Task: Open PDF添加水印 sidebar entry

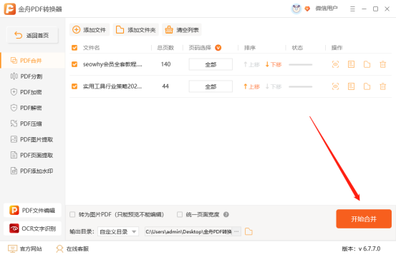Action: point(32,171)
